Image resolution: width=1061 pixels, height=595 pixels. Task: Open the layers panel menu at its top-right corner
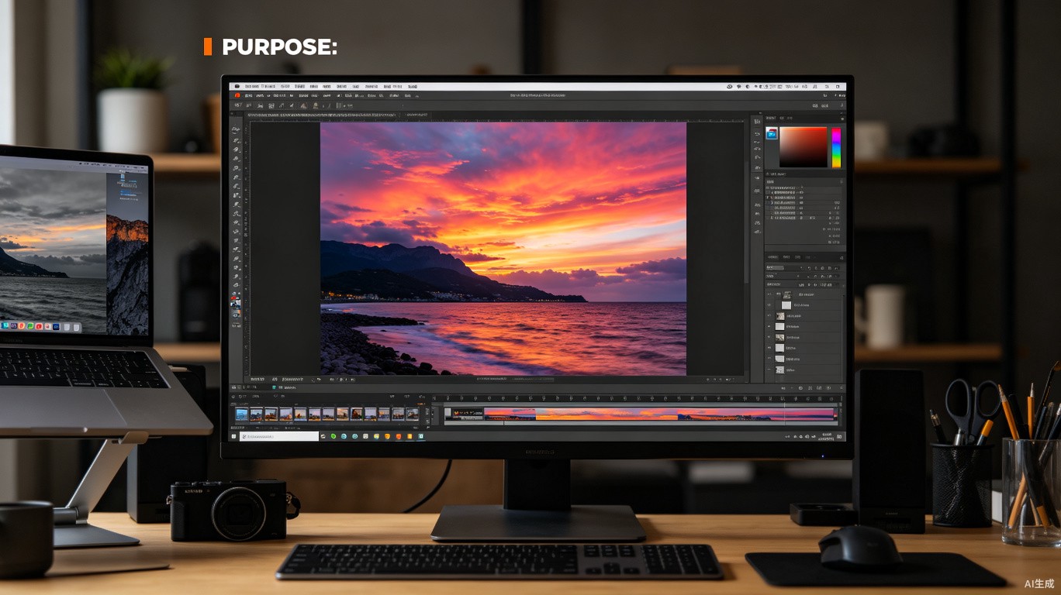tap(842, 258)
